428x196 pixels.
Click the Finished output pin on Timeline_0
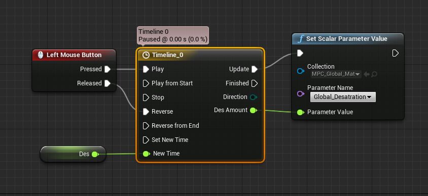tap(255, 83)
